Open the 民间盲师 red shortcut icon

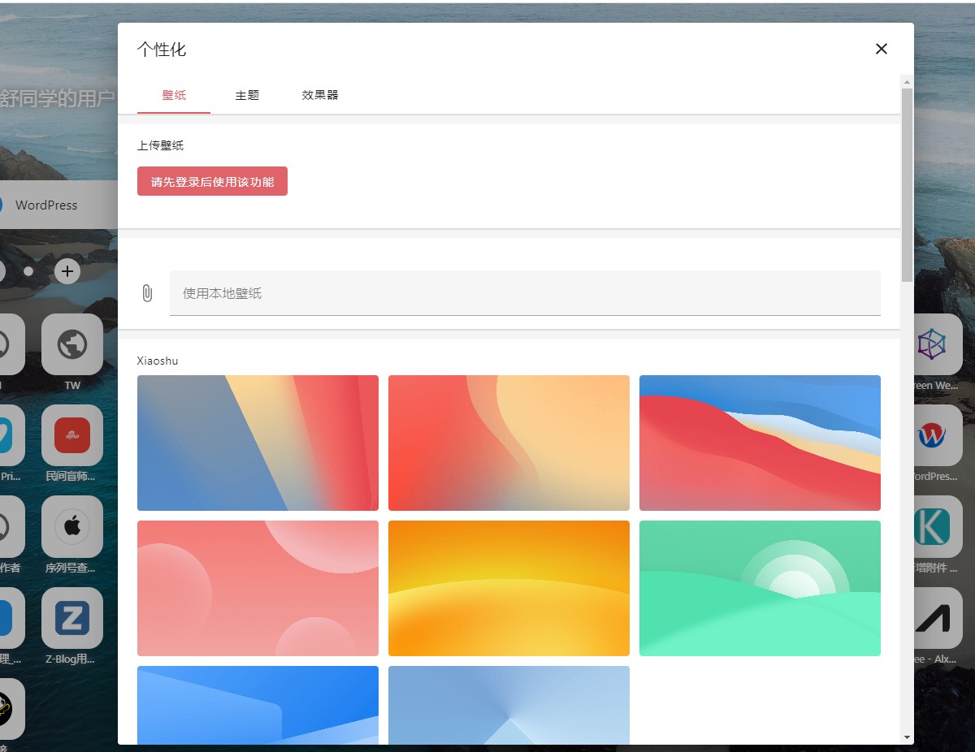pyautogui.click(x=72, y=436)
